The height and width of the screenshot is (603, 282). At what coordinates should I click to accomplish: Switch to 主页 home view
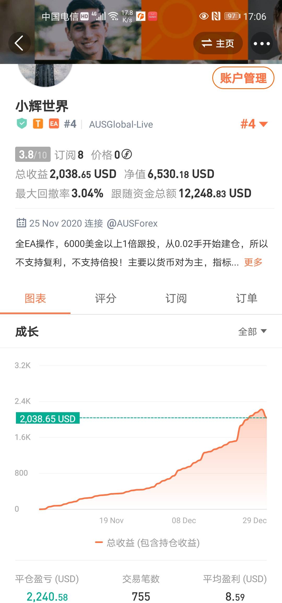[x=218, y=43]
